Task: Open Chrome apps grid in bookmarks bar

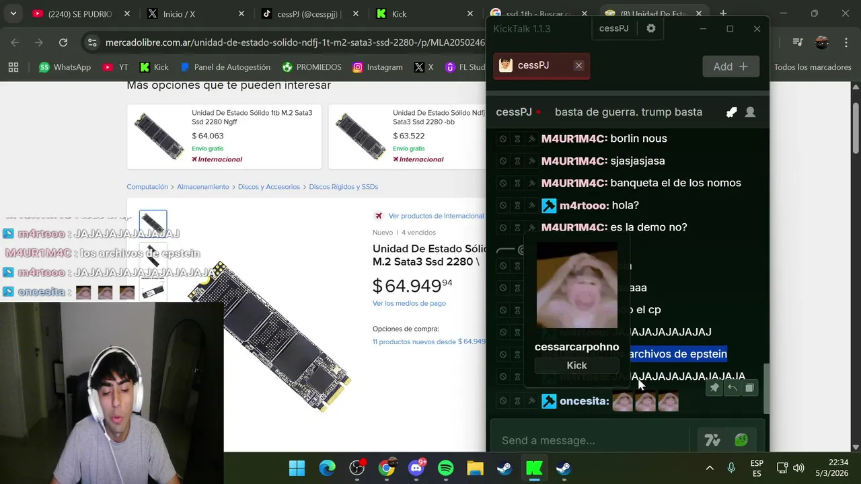Action: tap(13, 67)
